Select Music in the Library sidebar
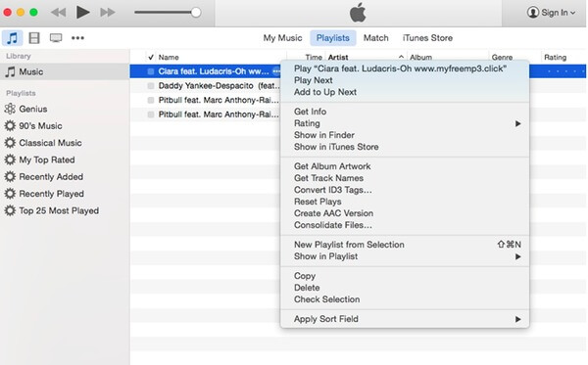588x365 pixels. click(65, 71)
